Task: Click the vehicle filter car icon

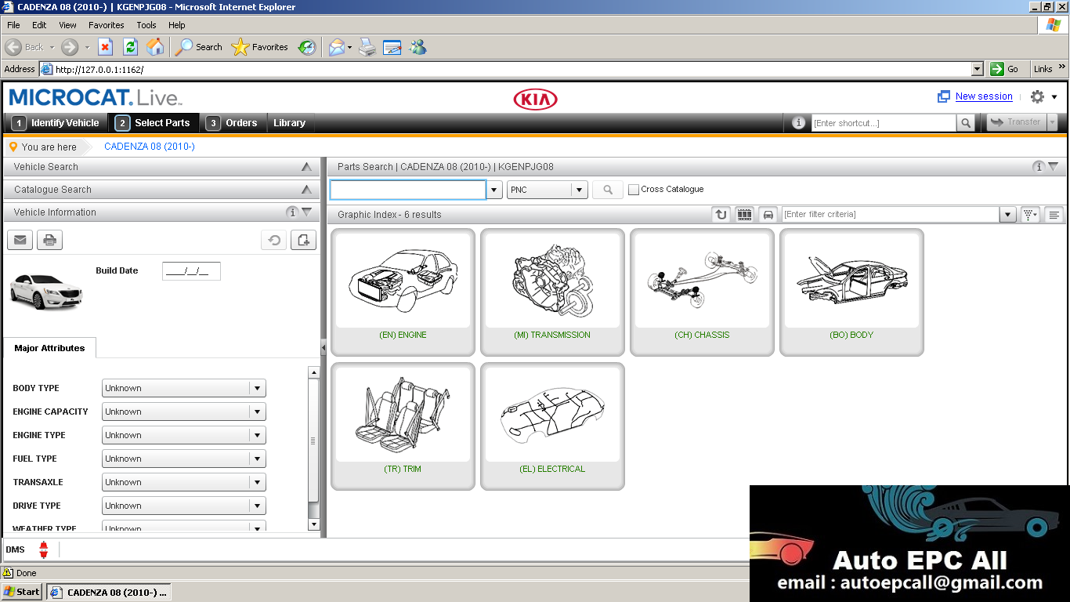Action: coord(766,214)
